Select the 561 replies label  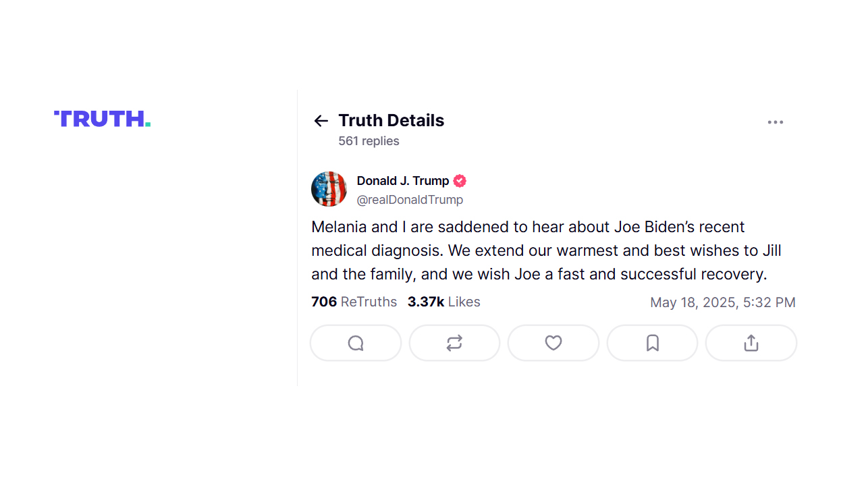pos(369,141)
